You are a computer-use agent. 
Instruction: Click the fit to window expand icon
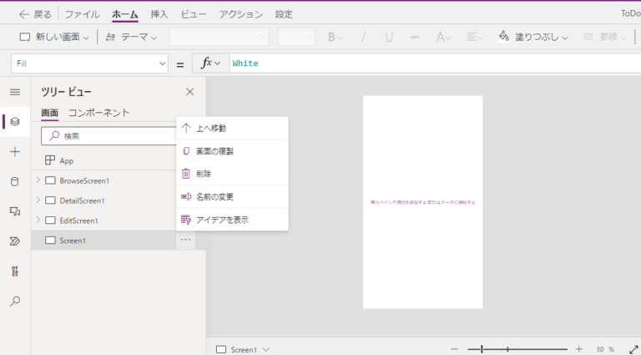(x=633, y=350)
